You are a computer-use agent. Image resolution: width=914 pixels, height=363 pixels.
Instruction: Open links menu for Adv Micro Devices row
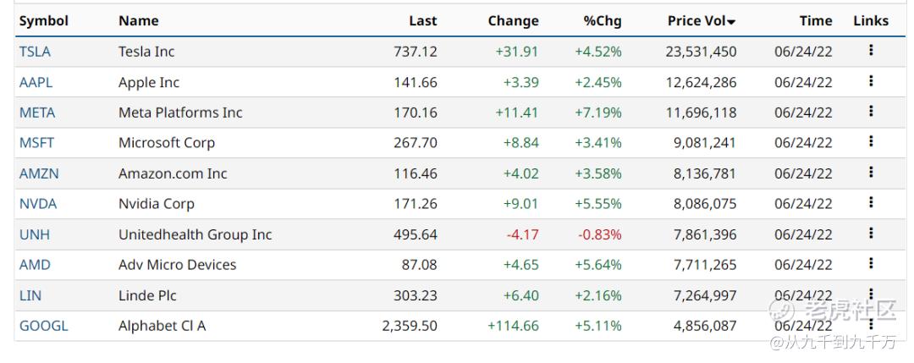coord(871,264)
